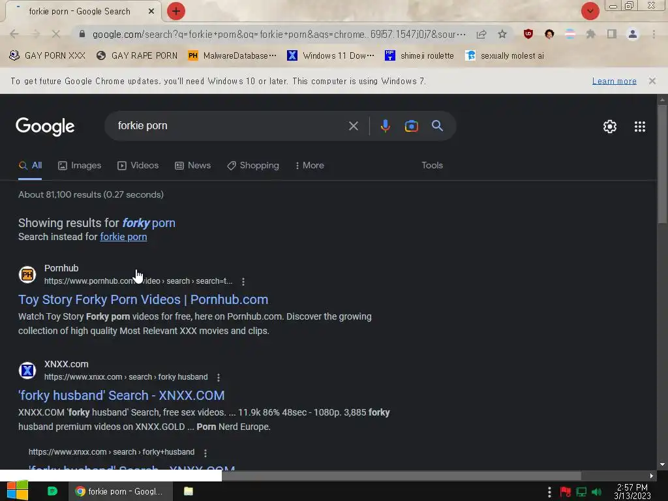Open the shimeji roulette bookmark

click(419, 56)
